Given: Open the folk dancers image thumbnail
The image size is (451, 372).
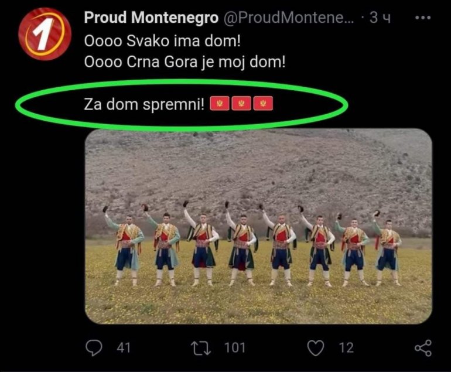Looking at the screenshot, I should point(258,226).
